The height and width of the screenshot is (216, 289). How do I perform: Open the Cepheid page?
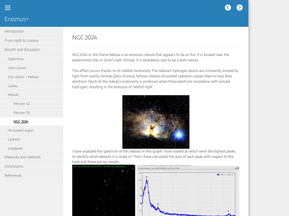pyautogui.click(x=32, y=139)
